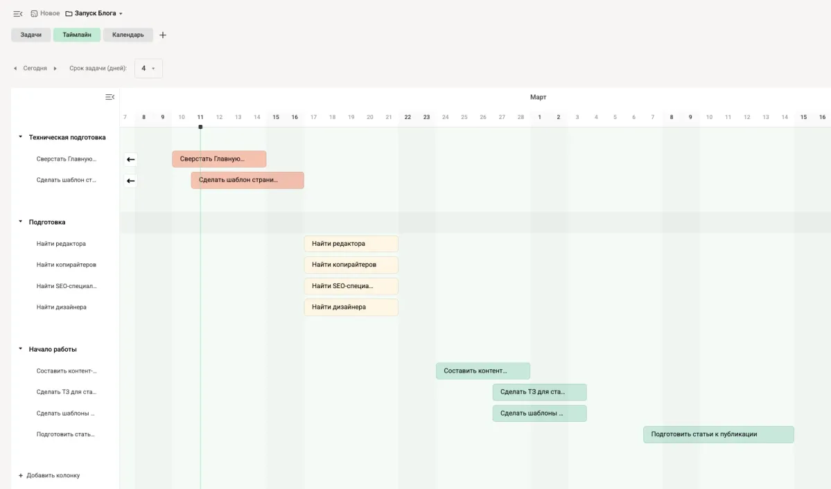Click back arrow for Сверстать Главную task
Image resolution: width=831 pixels, height=489 pixels.
point(130,159)
